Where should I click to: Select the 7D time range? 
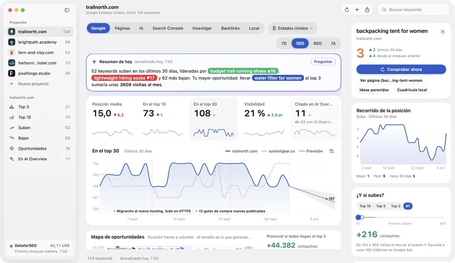[x=284, y=43]
